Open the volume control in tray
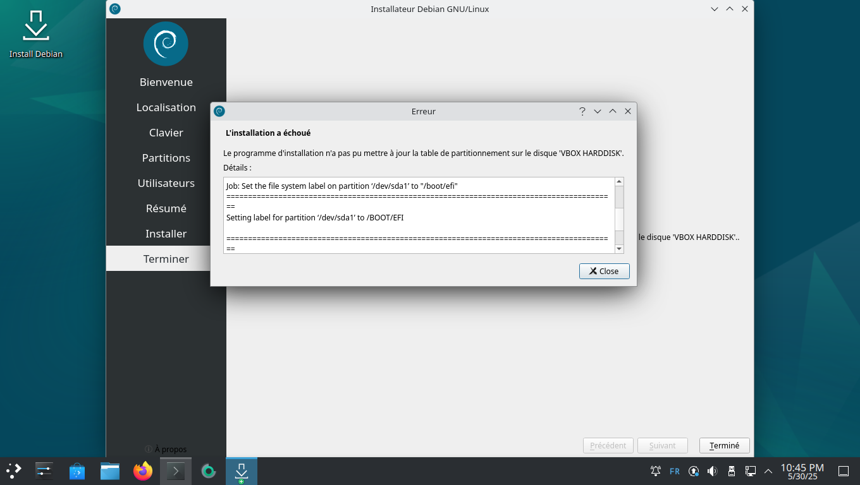Image resolution: width=860 pixels, height=485 pixels. point(713,471)
